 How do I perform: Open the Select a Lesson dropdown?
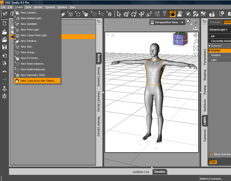215,178
